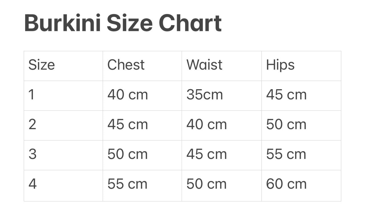Select the Chest column header

coord(142,66)
